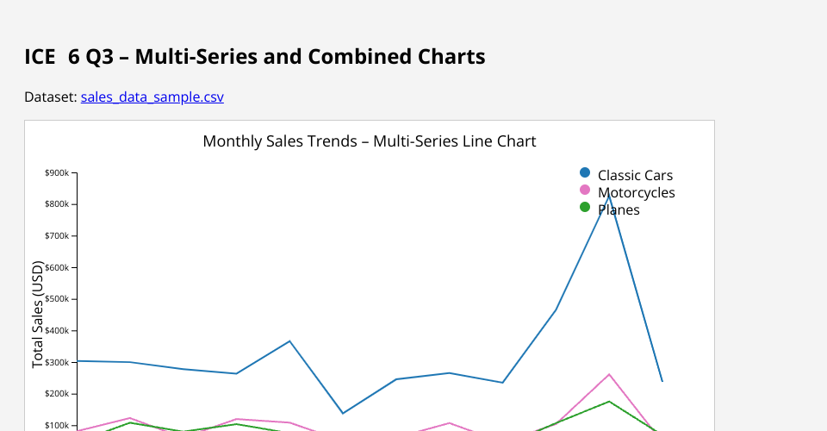This screenshot has width=827, height=431.
Task: Click the blue Classic Cars legend dot
Action: [585, 173]
